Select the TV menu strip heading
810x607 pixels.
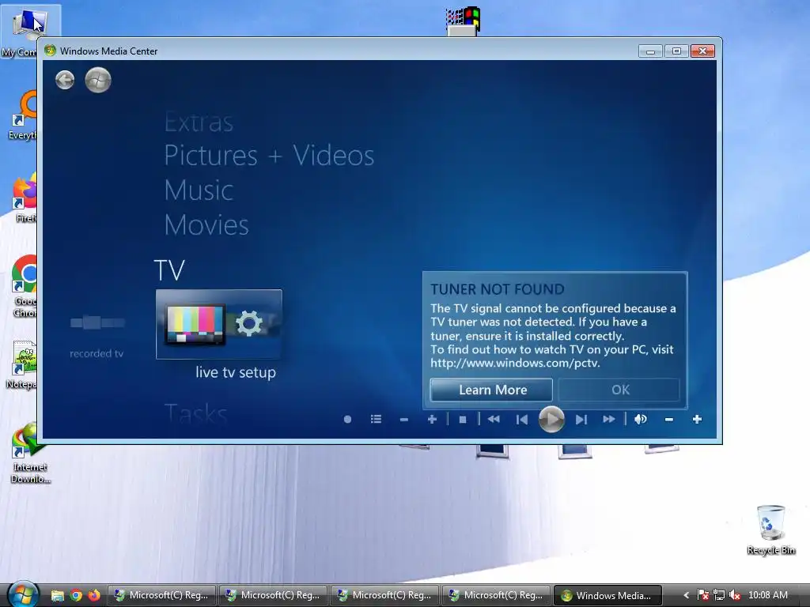pyautogui.click(x=169, y=270)
